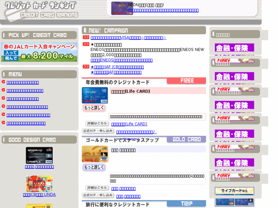The width and height of the screenshot is (278, 208).
Task: Click the amazon.co.jp citi card image
Action: [x=39, y=155]
